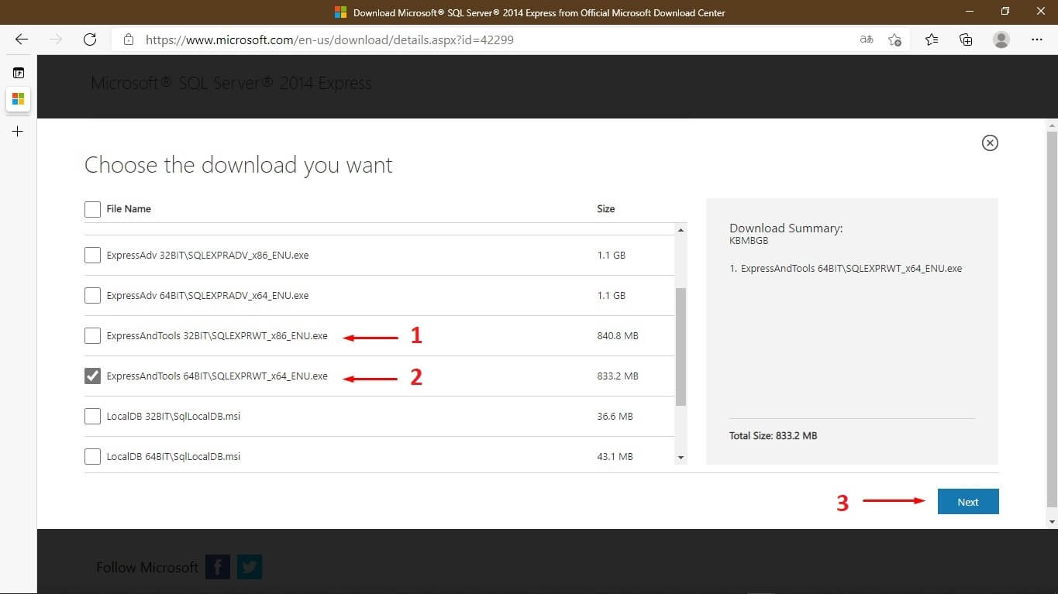The height and width of the screenshot is (594, 1058).
Task: Open the browser profile avatar
Action: (x=1001, y=39)
